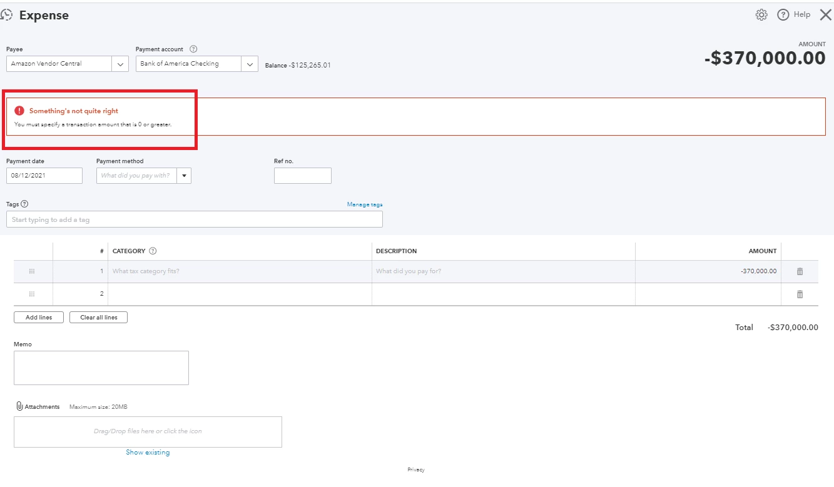The height and width of the screenshot is (487, 834).
Task: Click the Maximum size: 20MB text
Action: click(x=98, y=407)
